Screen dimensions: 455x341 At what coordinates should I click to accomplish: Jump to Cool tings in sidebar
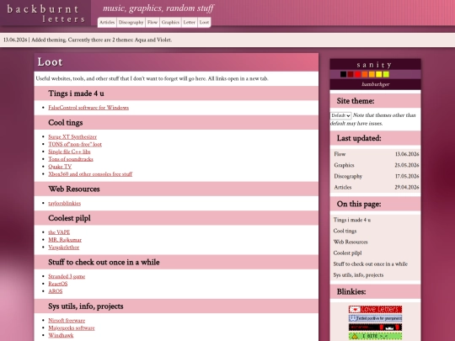click(x=345, y=231)
